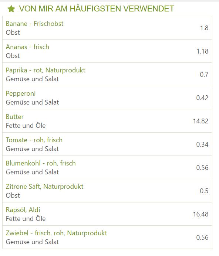Open Blumenkohl - roh, frisch item

pos(41,163)
